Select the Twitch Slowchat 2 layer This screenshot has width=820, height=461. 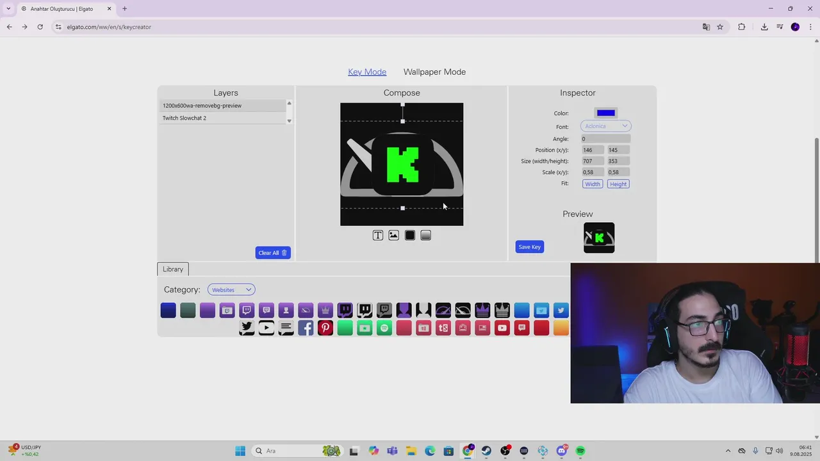(222, 118)
